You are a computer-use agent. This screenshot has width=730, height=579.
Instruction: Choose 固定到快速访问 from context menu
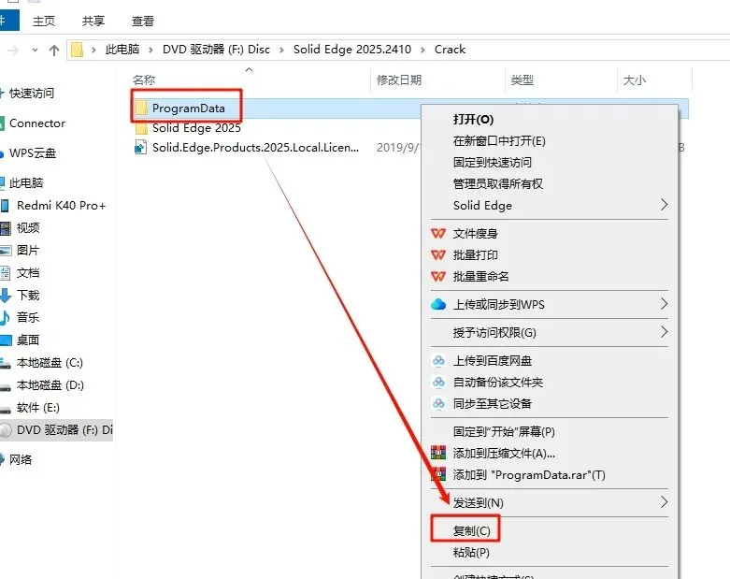click(492, 162)
